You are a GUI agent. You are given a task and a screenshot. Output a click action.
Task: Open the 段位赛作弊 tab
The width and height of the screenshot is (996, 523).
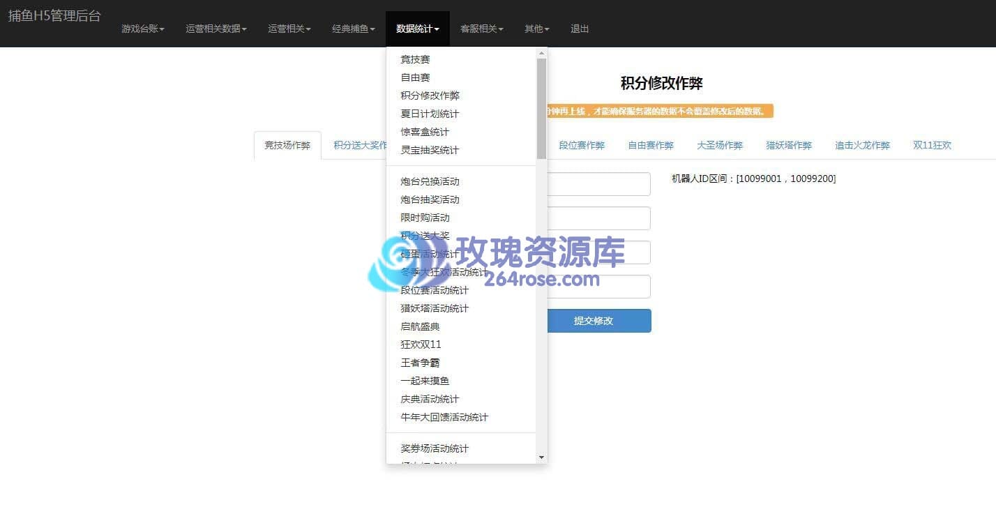click(582, 145)
